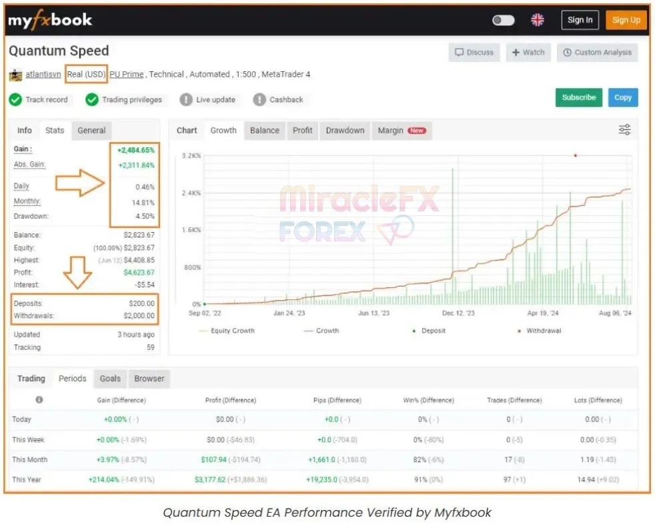655x524 pixels.
Task: Select the Stats tab
Action: tap(55, 131)
